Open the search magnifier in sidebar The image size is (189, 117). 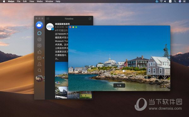(x=39, y=70)
